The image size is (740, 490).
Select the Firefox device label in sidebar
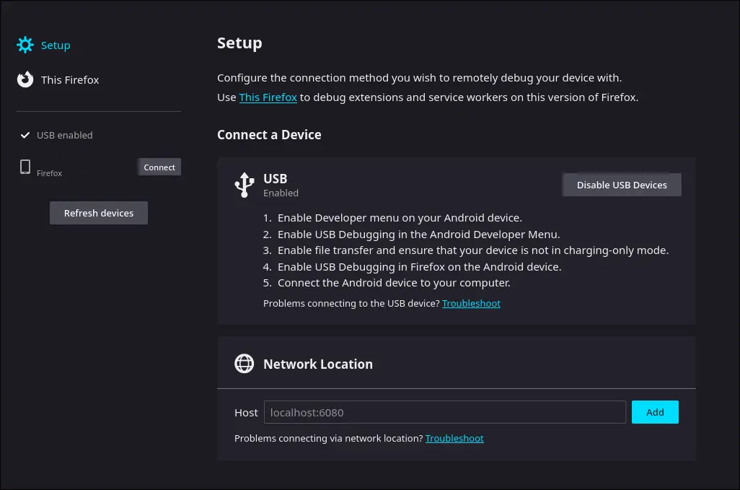[50, 173]
